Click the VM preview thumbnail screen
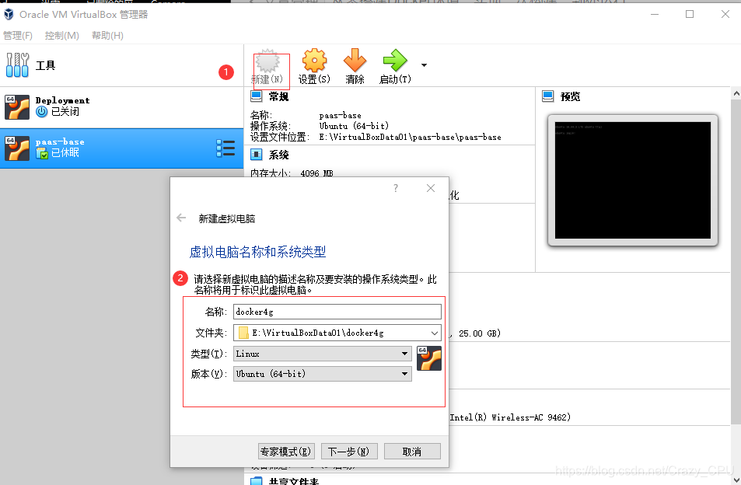The height and width of the screenshot is (485, 741). (633, 180)
